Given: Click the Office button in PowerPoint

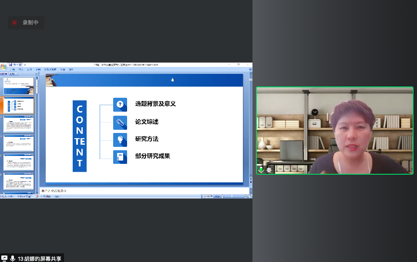Looking at the screenshot, I should [x=3, y=66].
